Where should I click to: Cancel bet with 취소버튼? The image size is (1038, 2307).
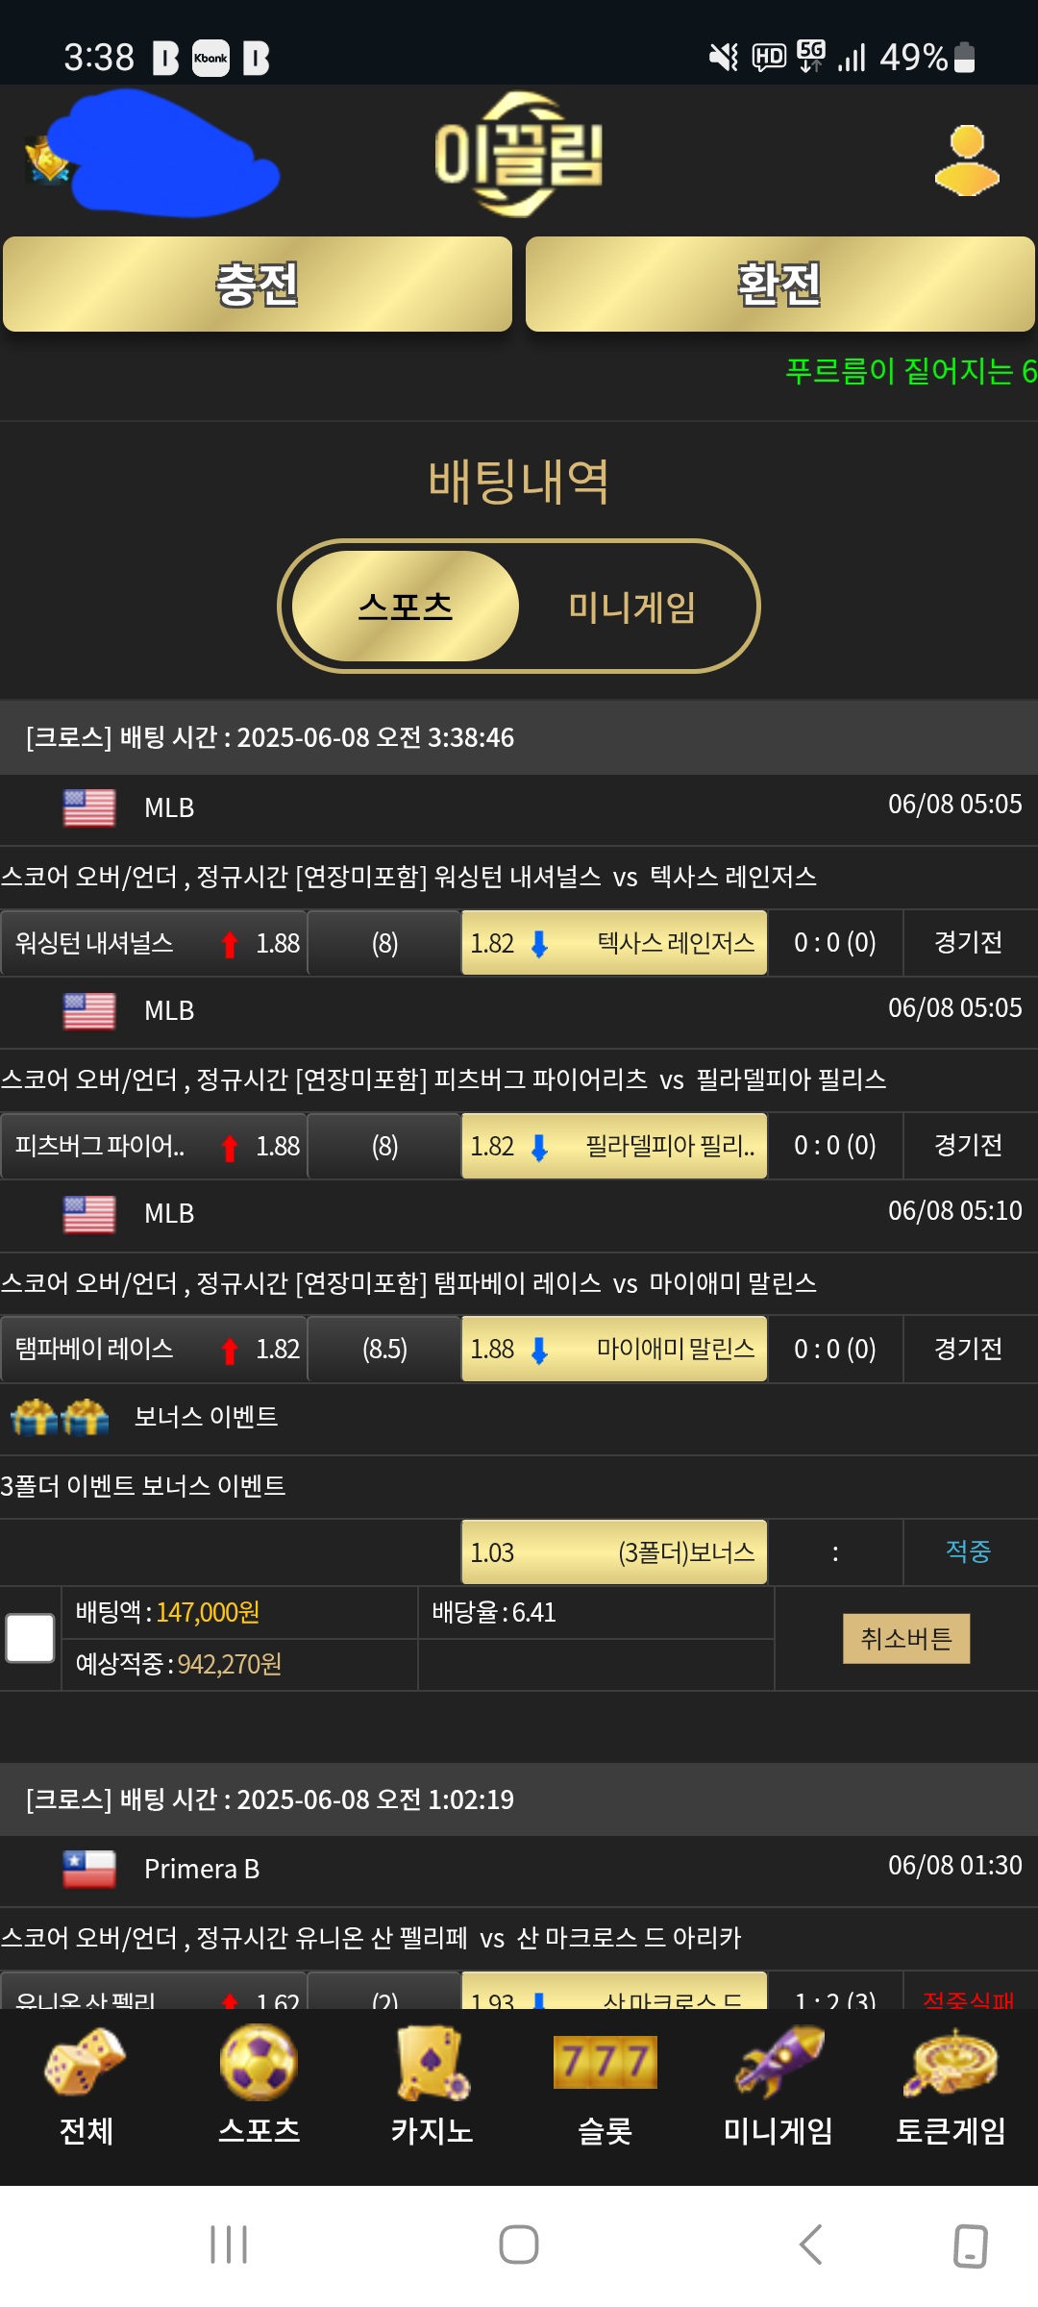(x=906, y=1638)
